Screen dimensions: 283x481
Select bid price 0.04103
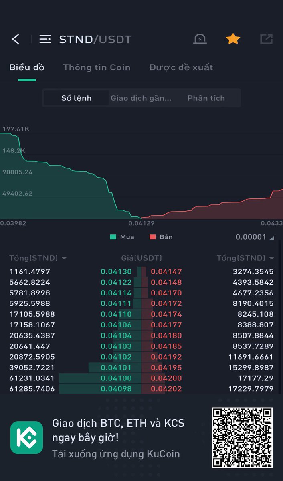[x=116, y=346]
